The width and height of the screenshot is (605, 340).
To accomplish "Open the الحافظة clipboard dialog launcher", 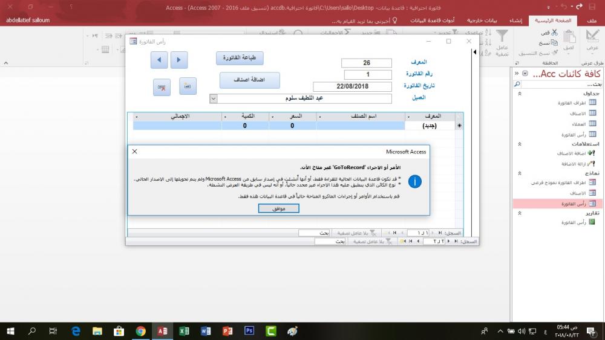I will (x=517, y=63).
